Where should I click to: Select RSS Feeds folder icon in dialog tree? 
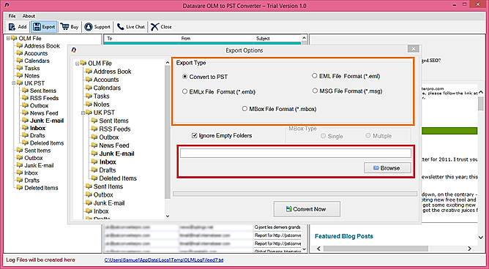(x=94, y=129)
